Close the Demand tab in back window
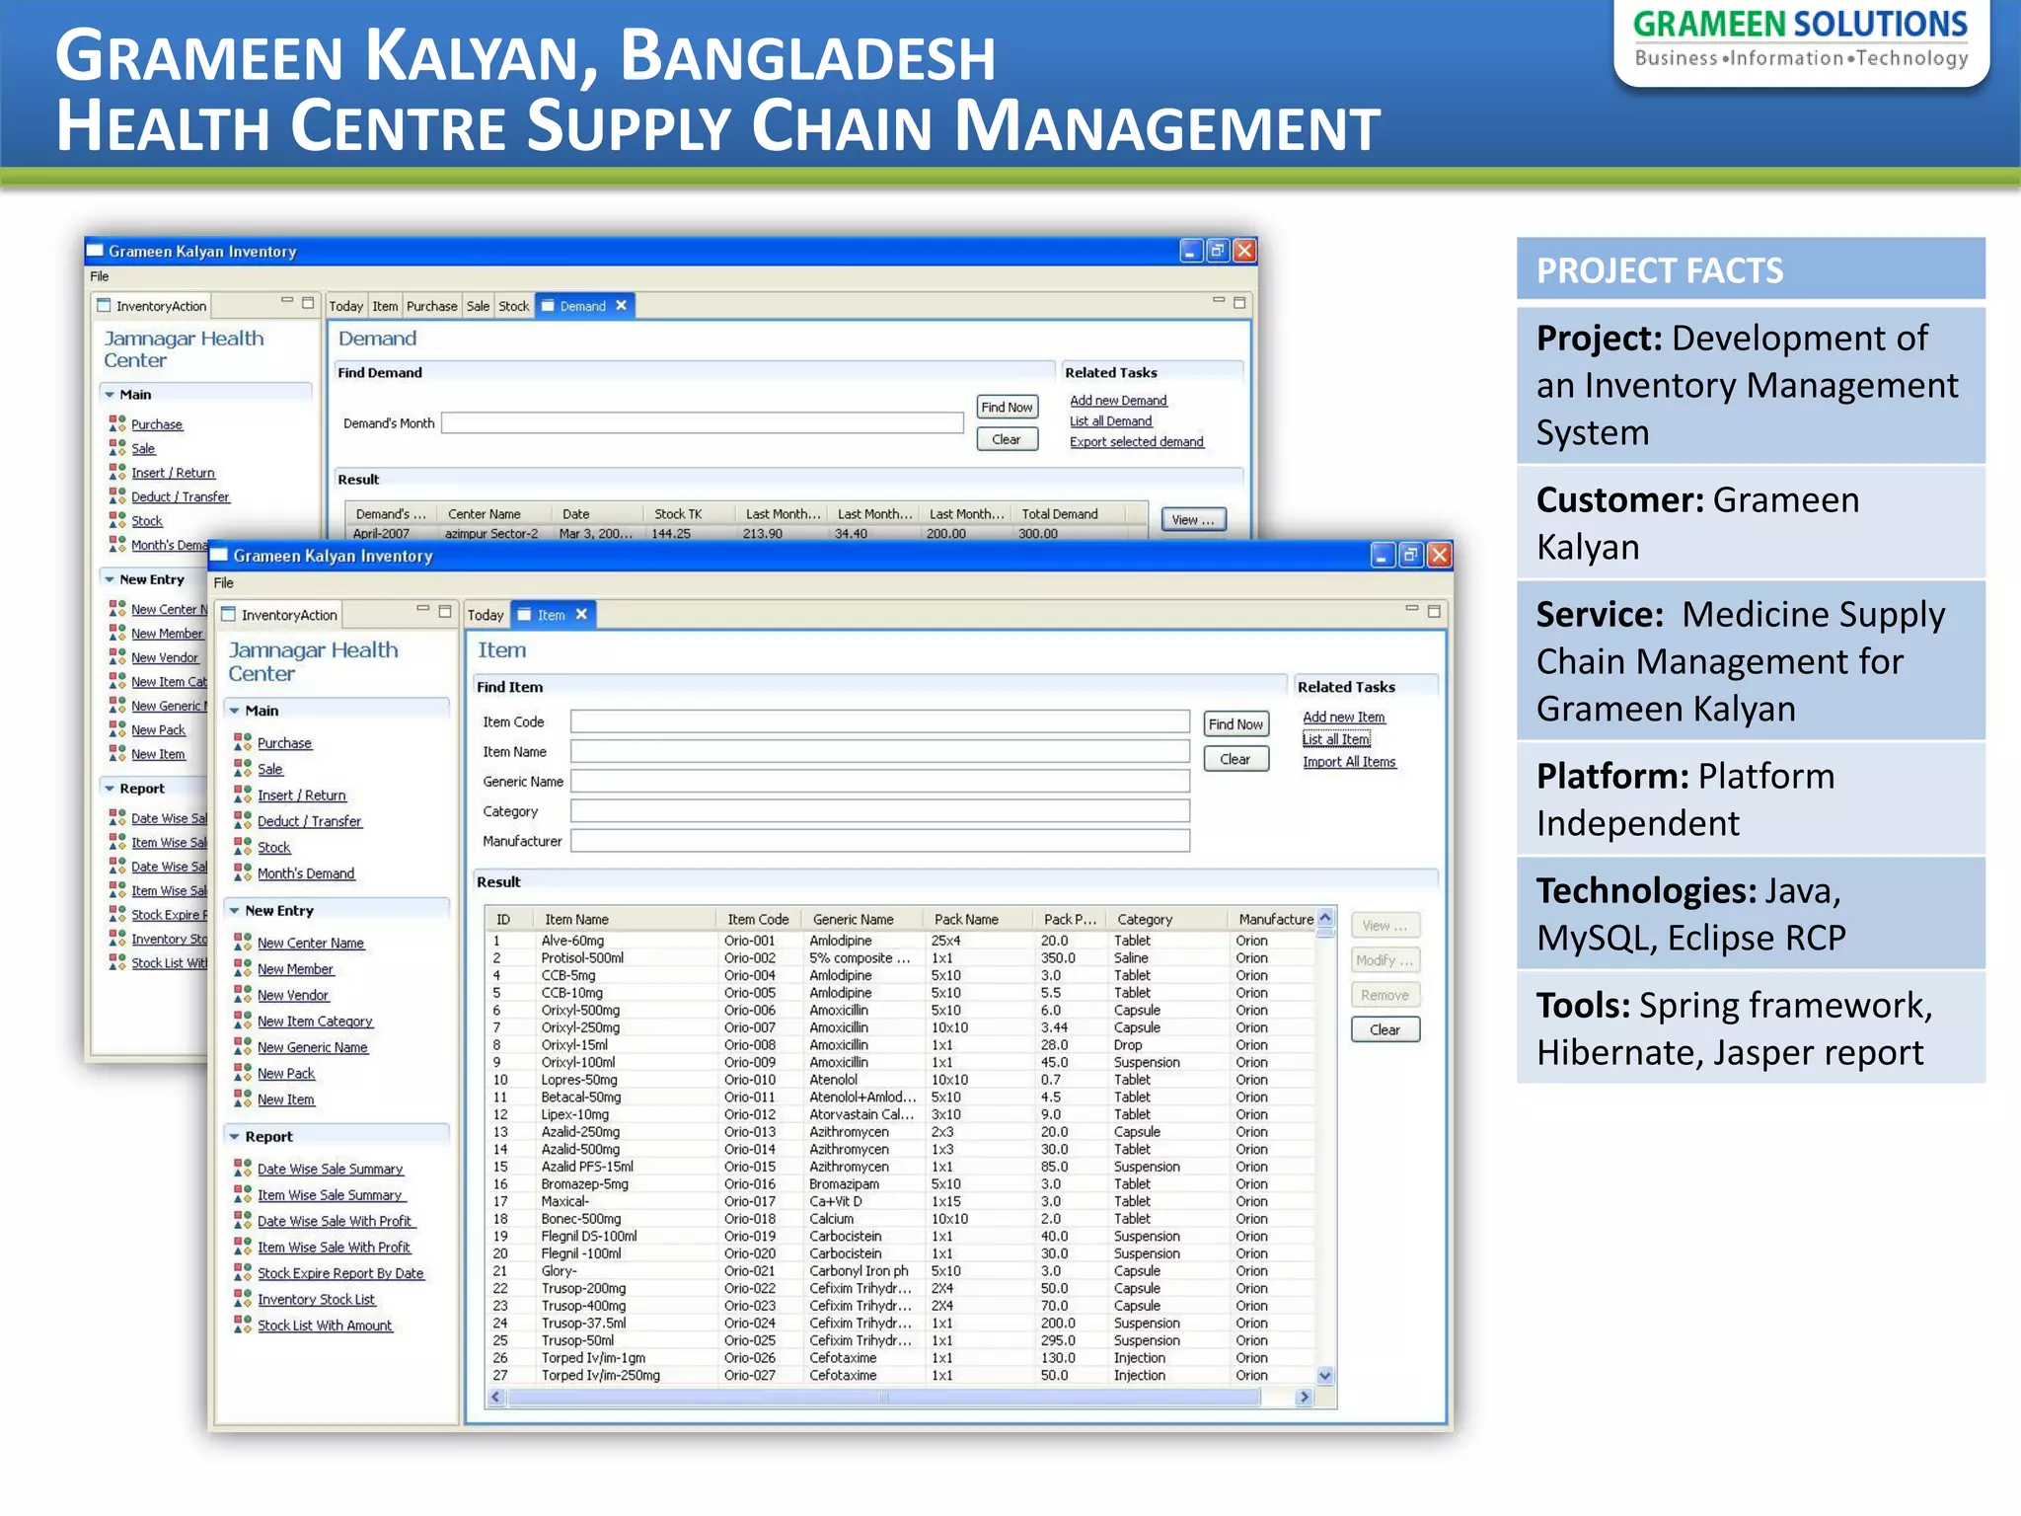The width and height of the screenshot is (2021, 1516). [621, 305]
